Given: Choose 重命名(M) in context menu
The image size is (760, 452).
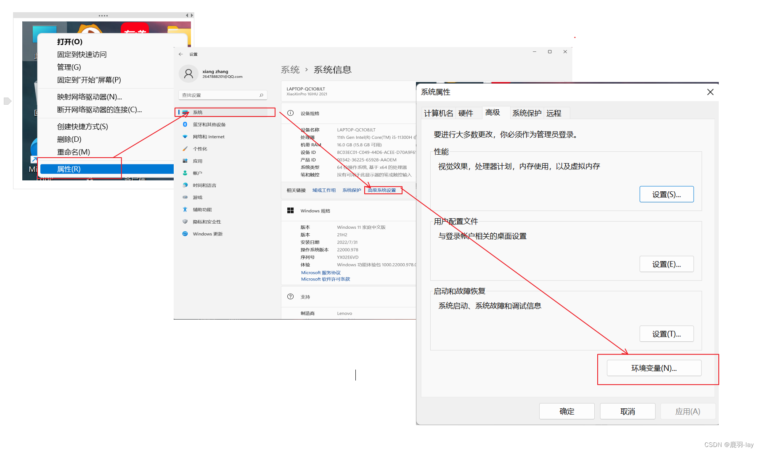Looking at the screenshot, I should [74, 152].
